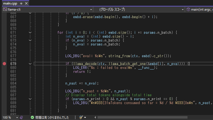Collapse the if block at line 688
Viewport: 213px width, 120px height.
[x=30, y=99]
